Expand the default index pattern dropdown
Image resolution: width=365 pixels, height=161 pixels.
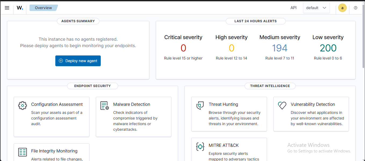point(316,8)
